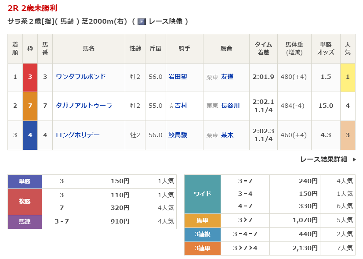Click the yellow popularity 1 cell

coord(348,77)
